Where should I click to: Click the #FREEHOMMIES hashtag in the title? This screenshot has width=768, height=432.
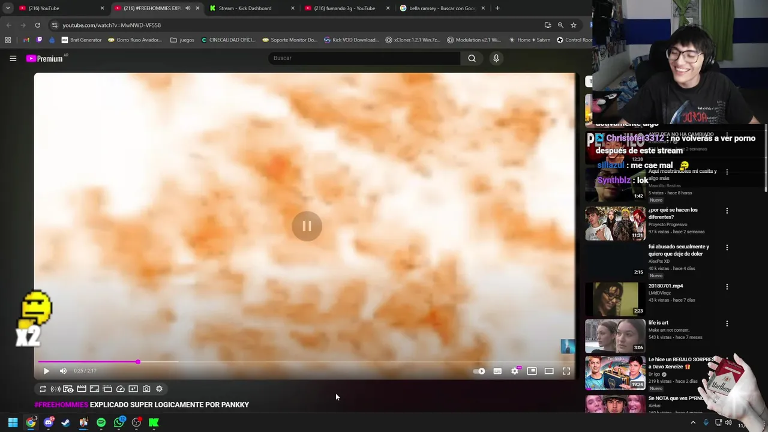coord(61,405)
